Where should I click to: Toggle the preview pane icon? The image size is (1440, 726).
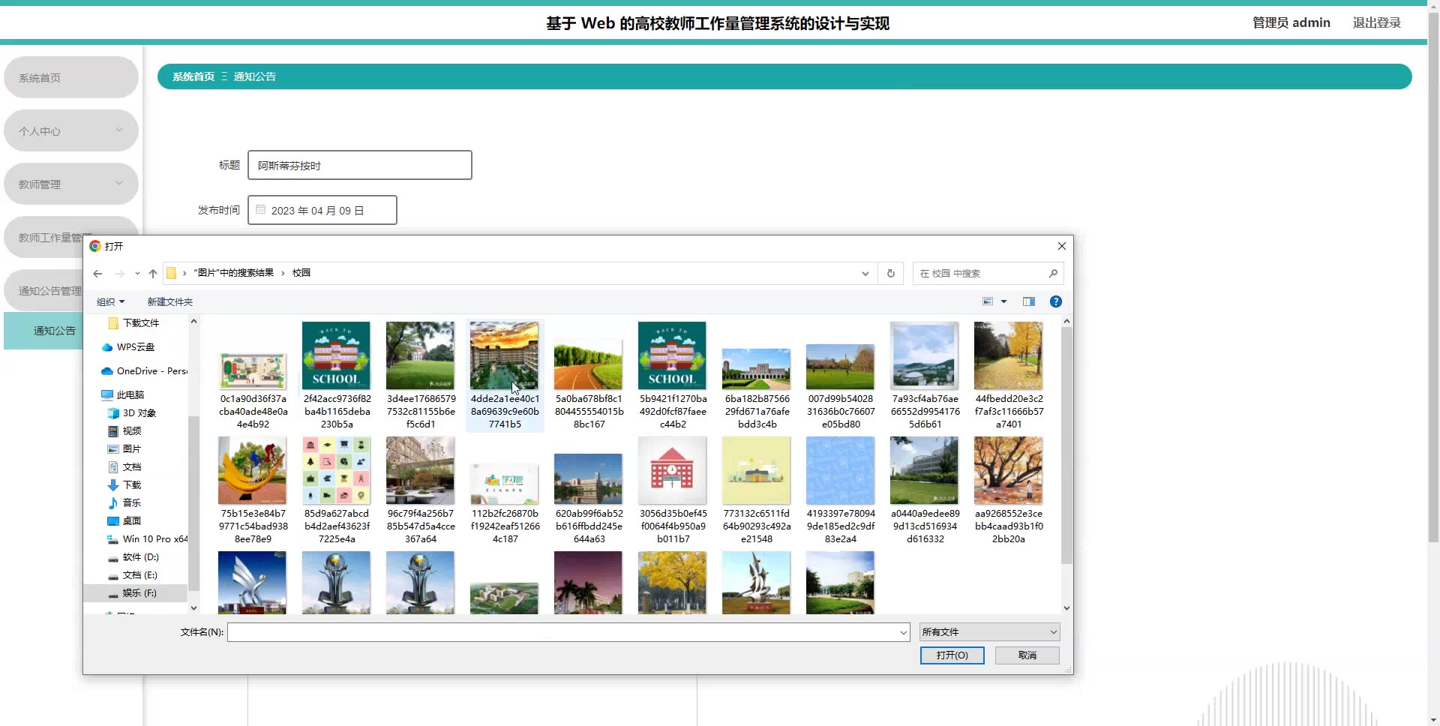coord(1029,301)
